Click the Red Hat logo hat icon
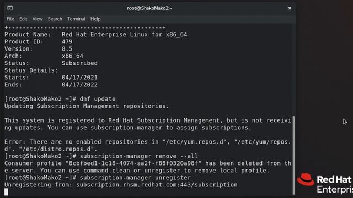This screenshot has height=198, width=353. pos(306,179)
